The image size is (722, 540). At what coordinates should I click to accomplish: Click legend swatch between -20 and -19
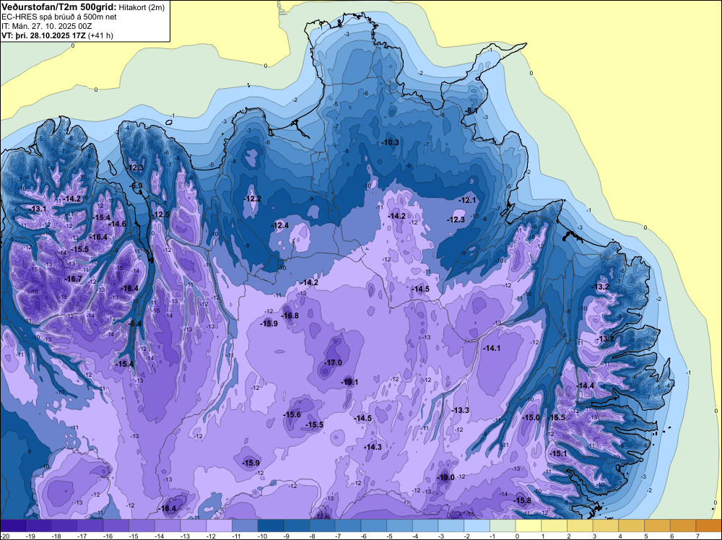[13, 526]
